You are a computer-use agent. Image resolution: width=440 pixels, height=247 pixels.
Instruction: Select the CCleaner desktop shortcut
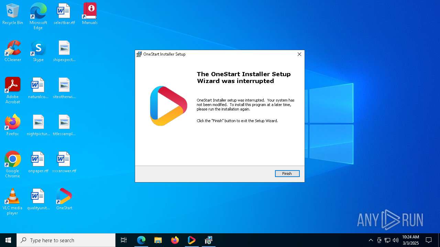(13, 51)
